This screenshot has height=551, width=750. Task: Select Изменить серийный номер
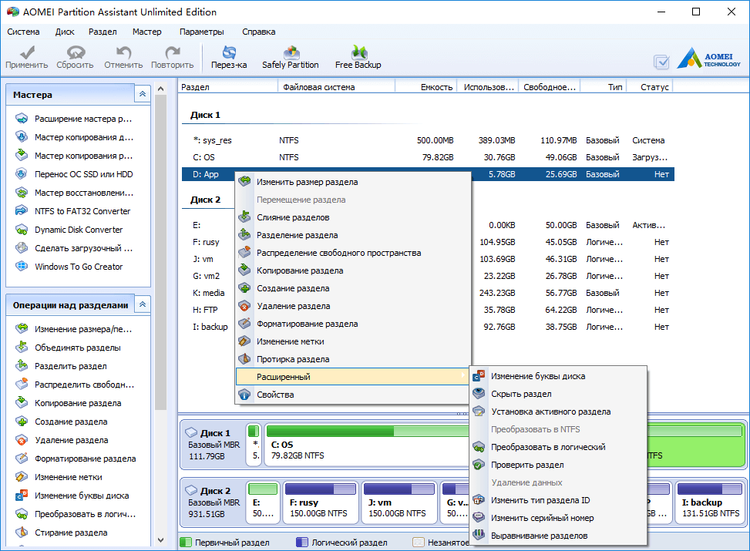[x=559, y=518]
